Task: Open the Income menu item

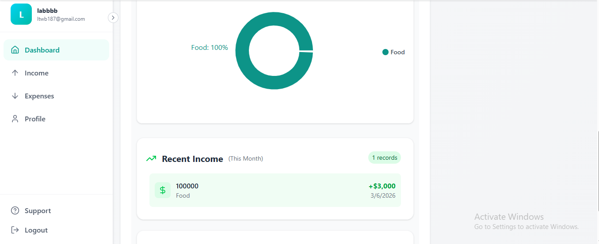Action: (x=37, y=73)
